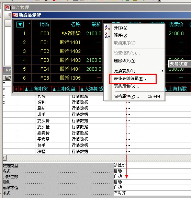This screenshot has width=191, height=198.
Task: Click the asterisk column header
Action: point(29,24)
